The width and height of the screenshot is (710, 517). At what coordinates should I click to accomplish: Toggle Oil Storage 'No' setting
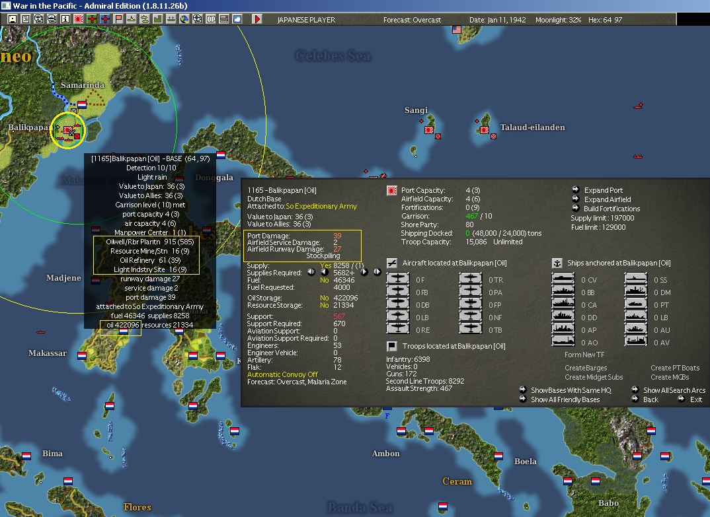(324, 298)
